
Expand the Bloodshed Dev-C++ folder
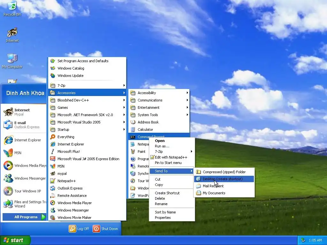pos(87,100)
